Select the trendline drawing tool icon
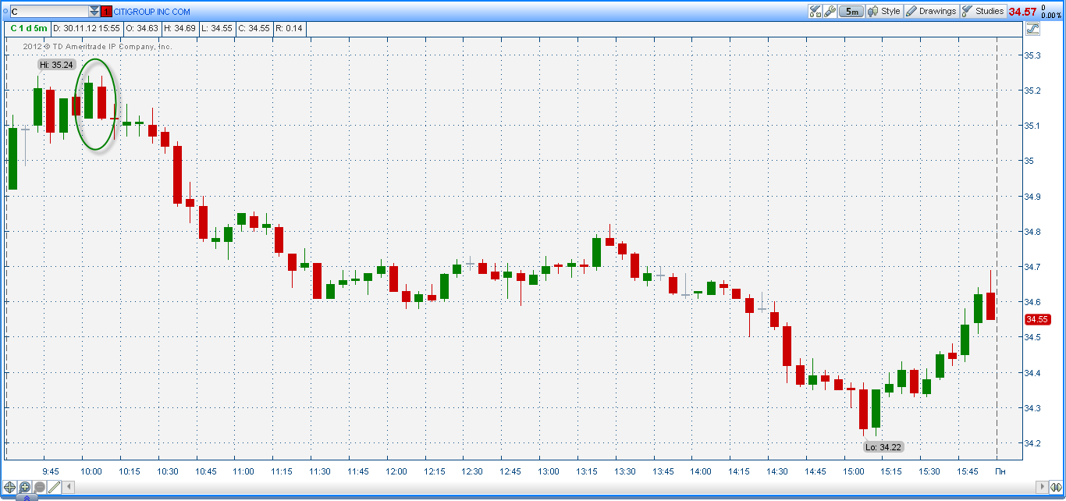 (54, 487)
